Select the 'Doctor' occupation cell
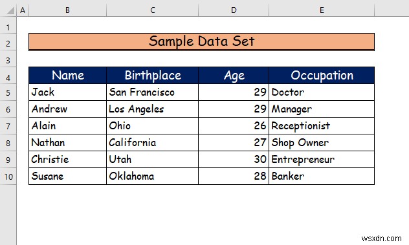Image resolution: width=409 pixels, height=245 pixels. tap(322, 92)
